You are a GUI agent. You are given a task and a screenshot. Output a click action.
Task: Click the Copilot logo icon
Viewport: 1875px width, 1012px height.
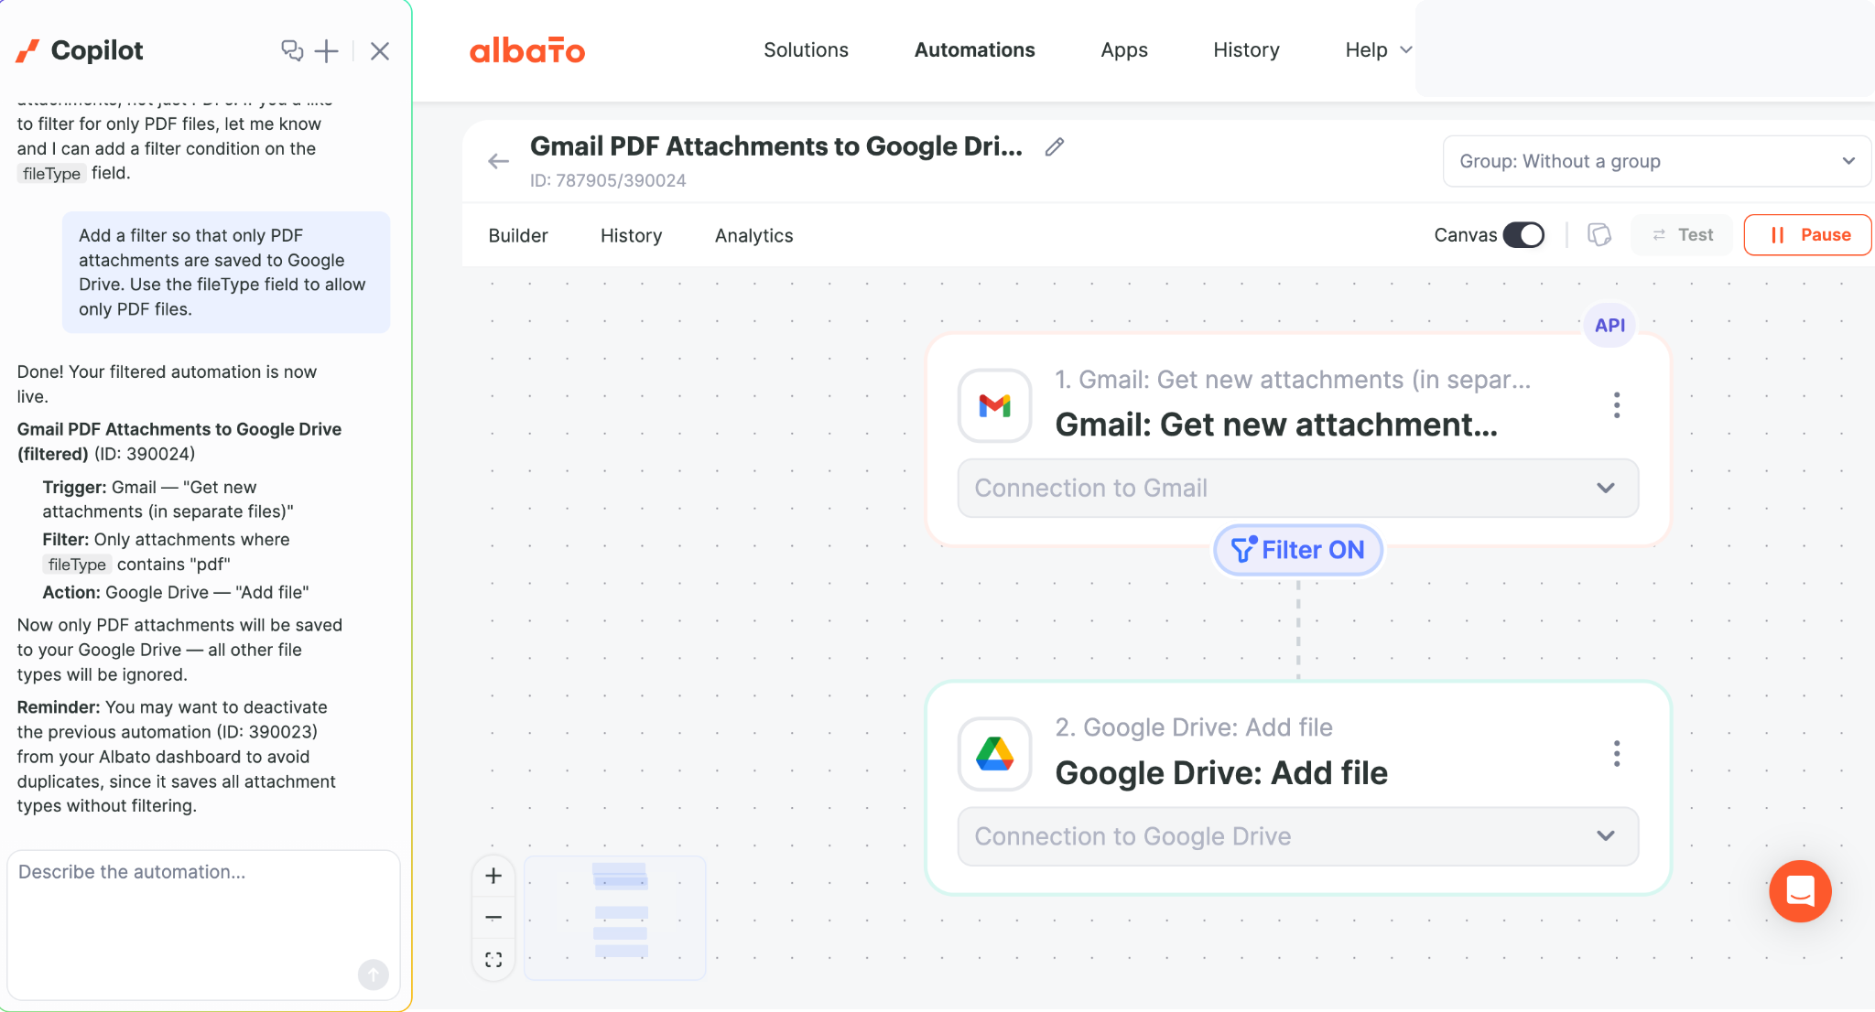pyautogui.click(x=27, y=50)
